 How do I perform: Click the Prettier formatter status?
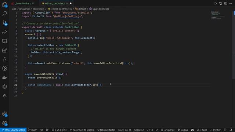point(216,130)
